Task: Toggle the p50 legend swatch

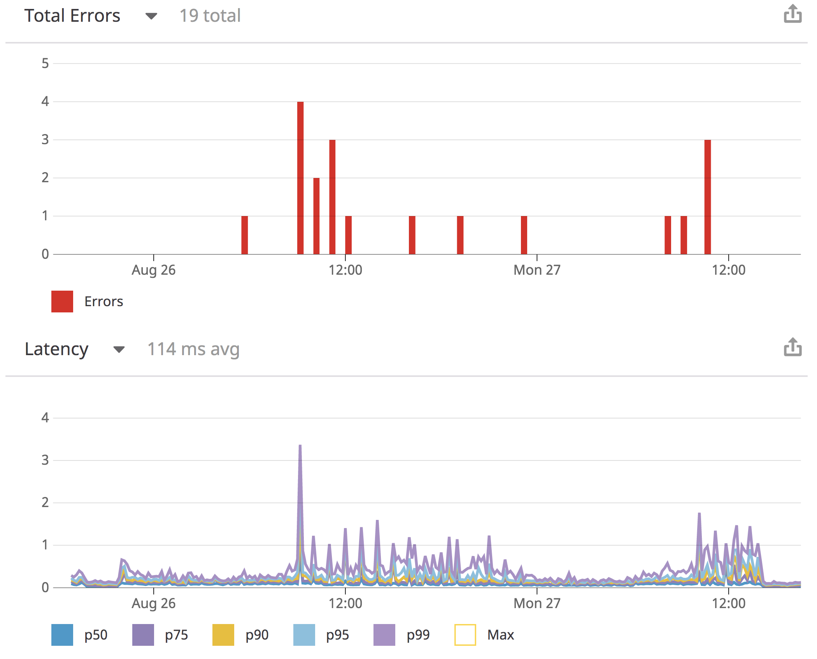Action: coord(62,635)
